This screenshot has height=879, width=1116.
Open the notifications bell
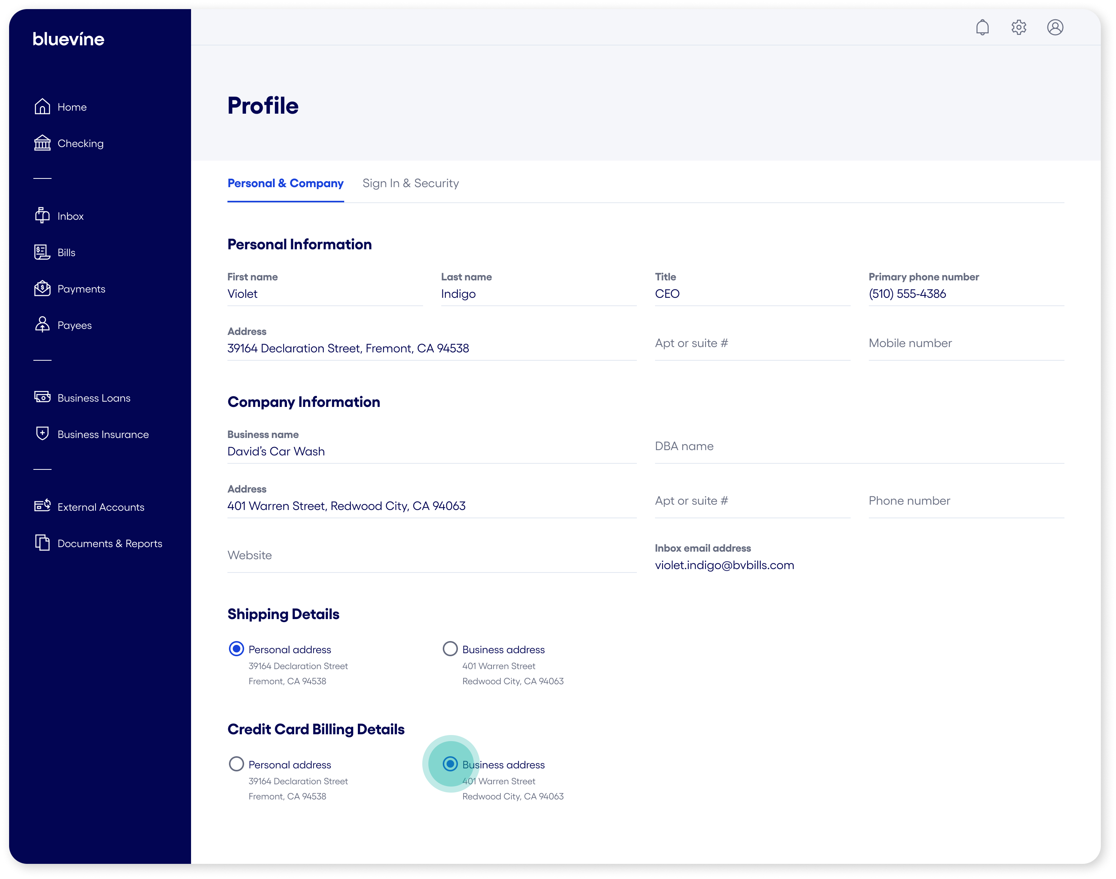(983, 27)
